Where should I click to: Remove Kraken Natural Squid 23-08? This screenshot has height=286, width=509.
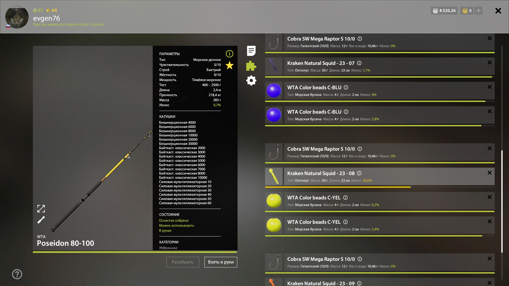click(x=489, y=173)
